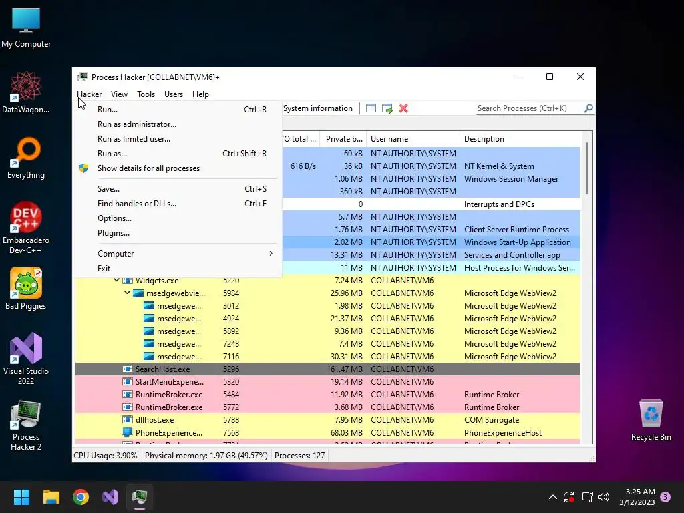Open the Process Hacker 2 desktop shortcut
This screenshot has width=684, height=513.
tap(26, 425)
